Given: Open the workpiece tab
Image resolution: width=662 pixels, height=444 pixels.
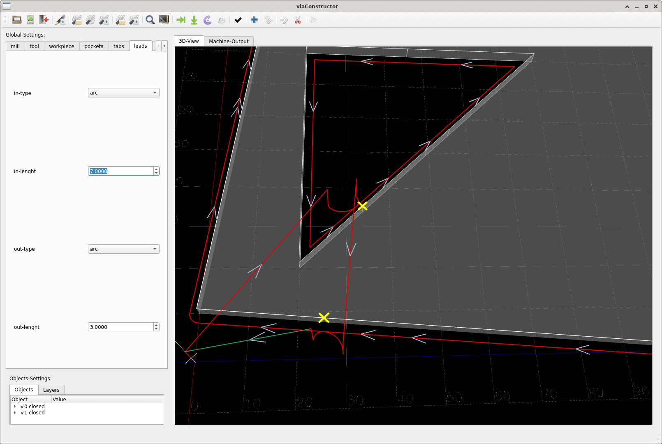Looking at the screenshot, I should pos(62,46).
